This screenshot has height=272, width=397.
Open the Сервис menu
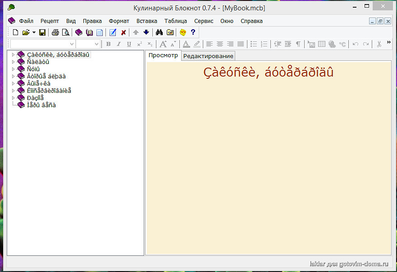[204, 21]
